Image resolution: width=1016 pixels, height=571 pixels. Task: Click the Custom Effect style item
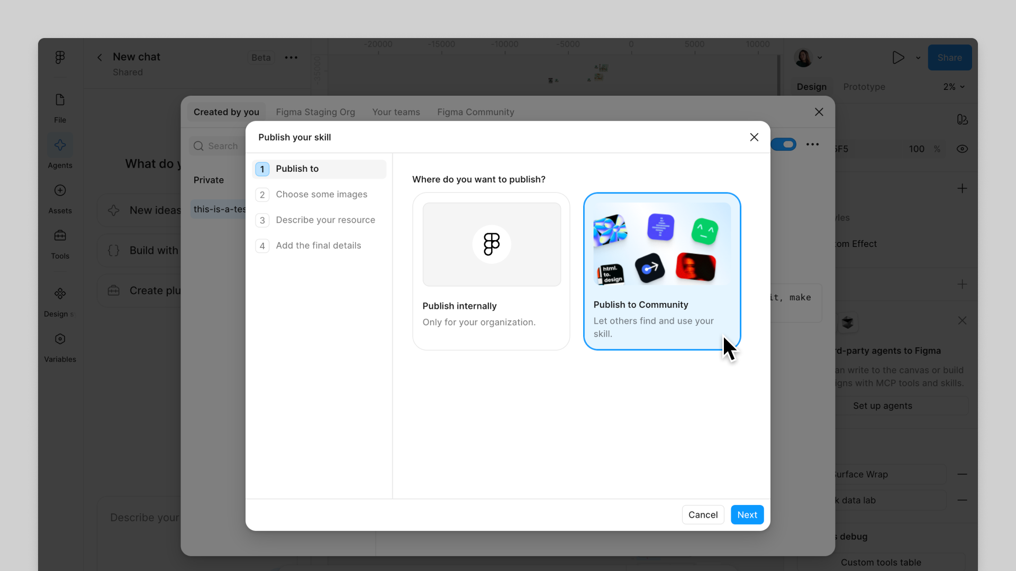856,244
